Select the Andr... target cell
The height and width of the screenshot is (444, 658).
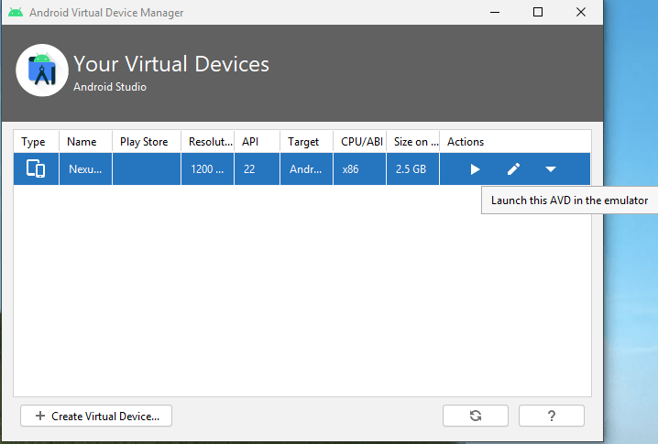coord(307,169)
